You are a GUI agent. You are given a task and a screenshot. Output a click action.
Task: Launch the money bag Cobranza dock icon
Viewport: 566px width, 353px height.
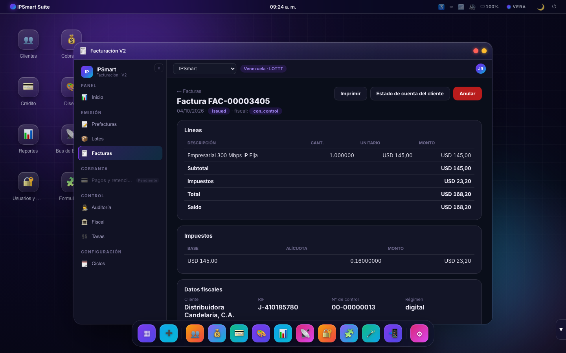[x=217, y=333]
